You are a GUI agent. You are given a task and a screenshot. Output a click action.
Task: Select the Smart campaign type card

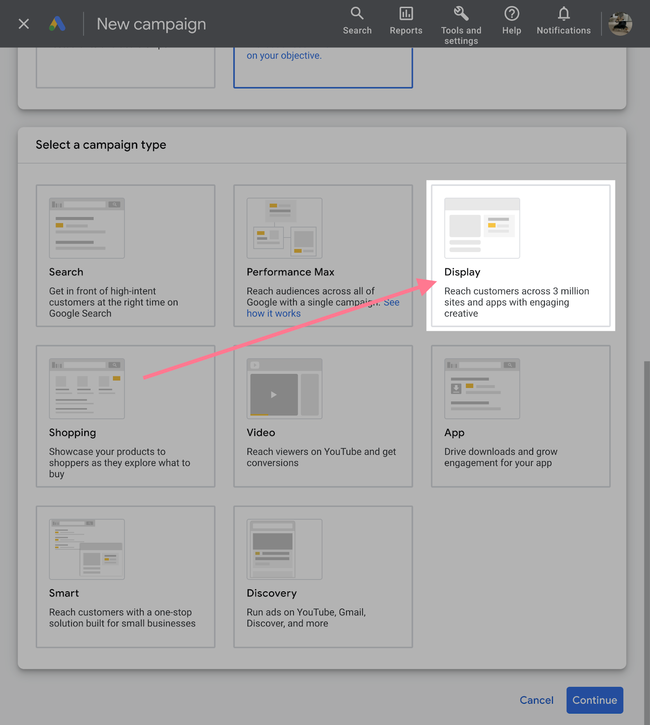pyautogui.click(x=125, y=576)
